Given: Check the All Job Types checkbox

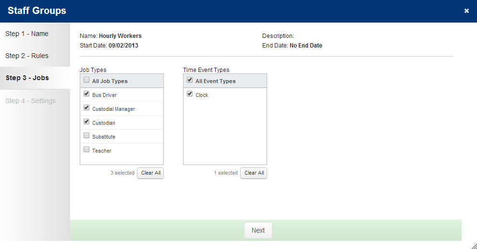Looking at the screenshot, I should (x=86, y=80).
